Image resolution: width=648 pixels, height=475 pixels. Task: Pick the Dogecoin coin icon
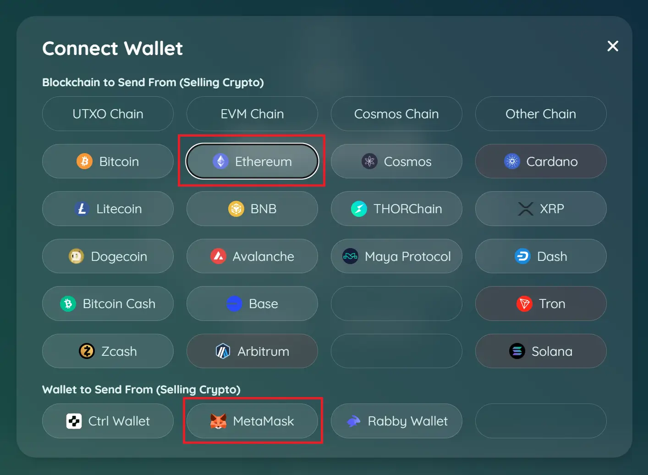point(76,256)
